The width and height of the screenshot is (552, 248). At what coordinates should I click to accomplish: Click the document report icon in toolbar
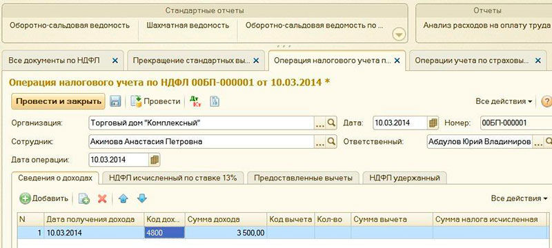[215, 101]
